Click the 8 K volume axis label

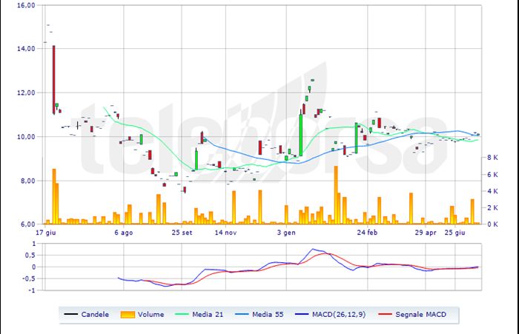(492, 158)
